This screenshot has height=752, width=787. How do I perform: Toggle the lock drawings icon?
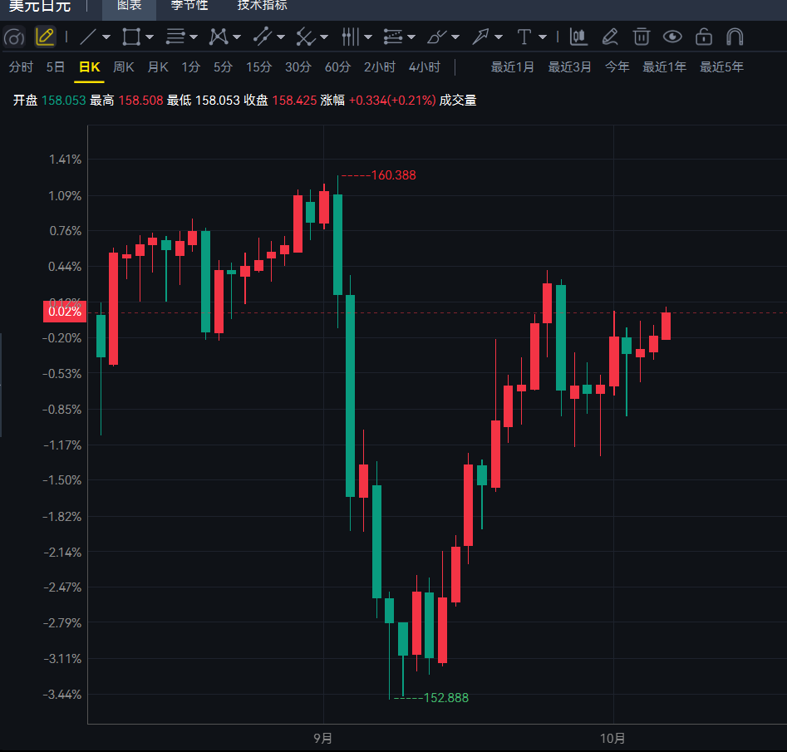coord(704,37)
